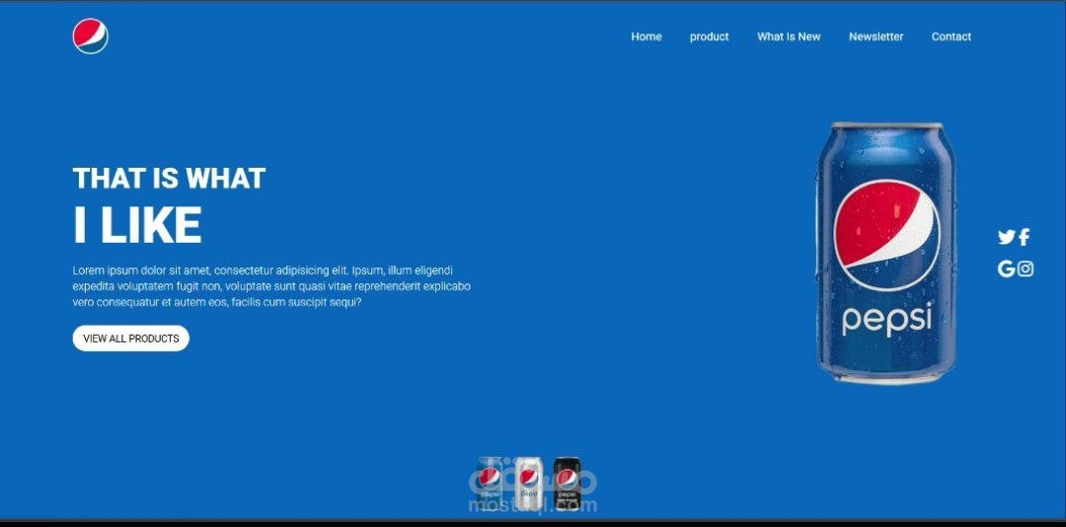Click the large Pepsi can image

[885, 253]
